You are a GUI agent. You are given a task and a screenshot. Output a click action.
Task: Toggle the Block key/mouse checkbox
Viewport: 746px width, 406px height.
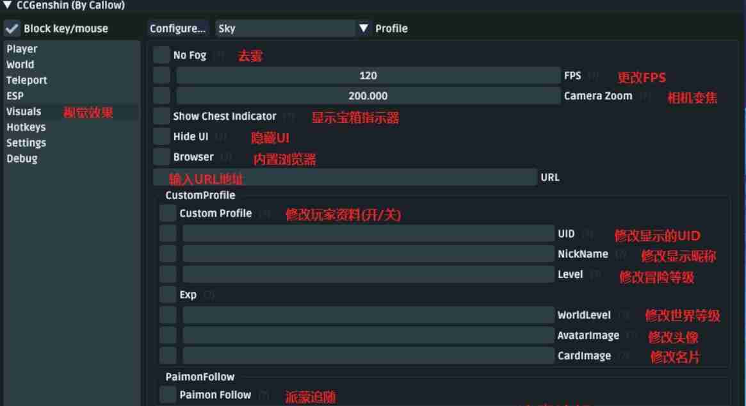(12, 29)
